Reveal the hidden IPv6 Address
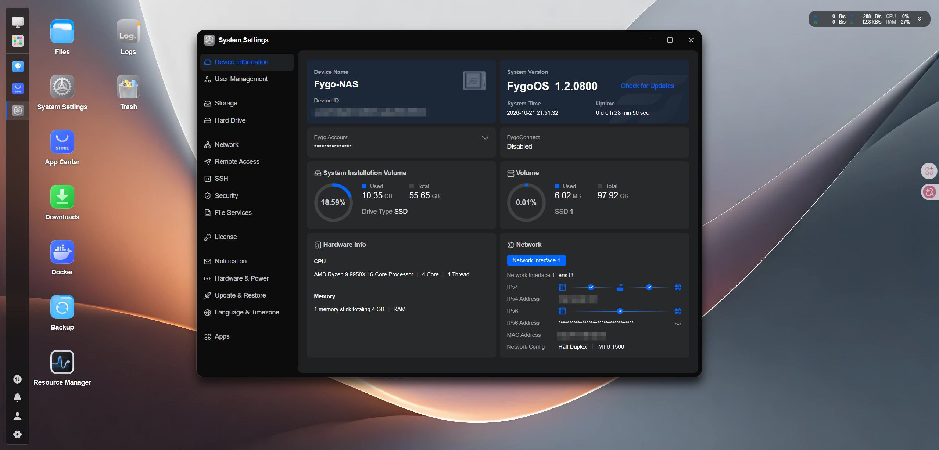The image size is (939, 450). 678,324
